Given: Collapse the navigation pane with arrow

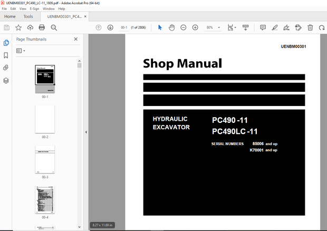Looking at the screenshot, I should click(x=86, y=132).
